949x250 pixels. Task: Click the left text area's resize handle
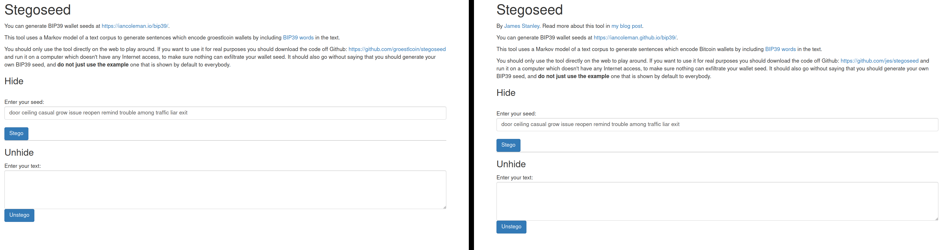pyautogui.click(x=445, y=207)
